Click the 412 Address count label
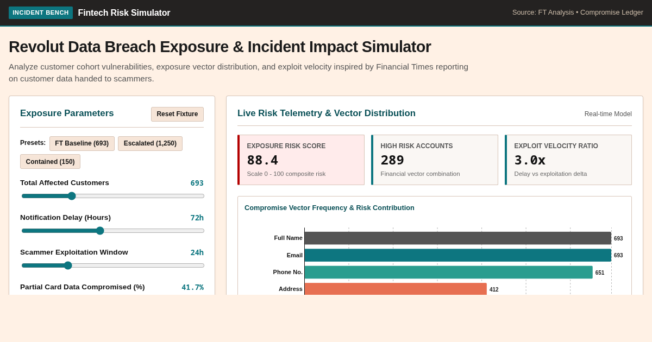 click(494, 289)
